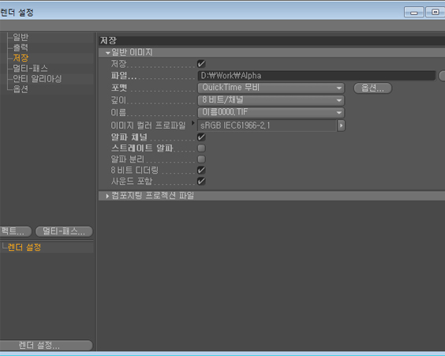Viewport: 445px width, 356px height.
Task: Enable the 알파 분리 checkbox
Action: [201, 159]
